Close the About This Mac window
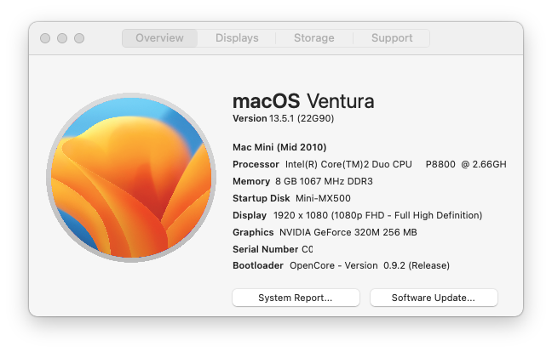Viewport: 552px width, 352px height. (45, 38)
